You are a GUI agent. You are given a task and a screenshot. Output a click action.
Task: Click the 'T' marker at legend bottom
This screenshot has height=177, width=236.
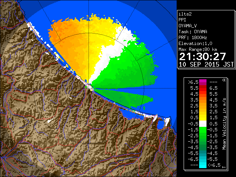[224, 167]
